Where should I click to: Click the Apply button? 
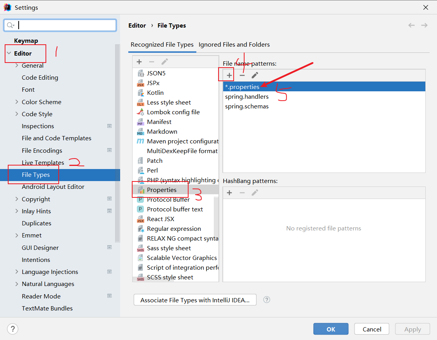coord(413,329)
